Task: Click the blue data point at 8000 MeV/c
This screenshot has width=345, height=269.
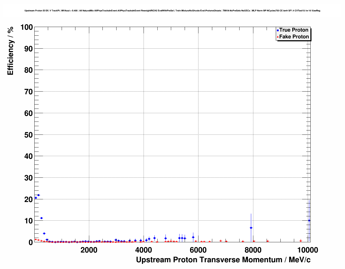Action: coord(251,228)
